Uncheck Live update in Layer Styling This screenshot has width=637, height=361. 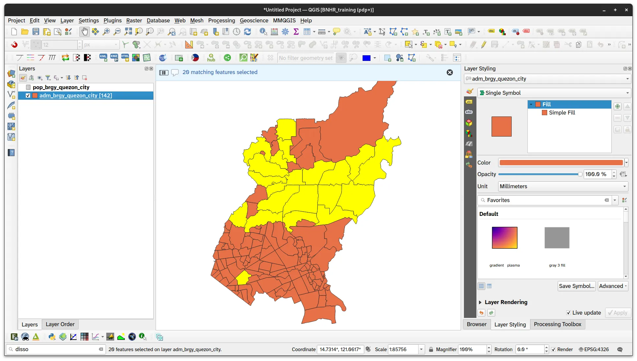click(x=568, y=313)
